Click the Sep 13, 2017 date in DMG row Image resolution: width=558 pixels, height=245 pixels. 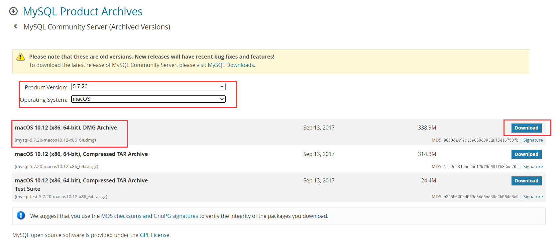319,128
